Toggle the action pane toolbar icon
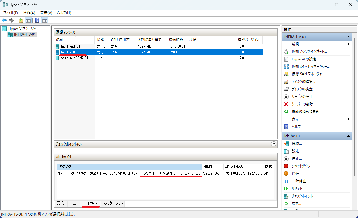The image size is (358, 218). coord(45,21)
